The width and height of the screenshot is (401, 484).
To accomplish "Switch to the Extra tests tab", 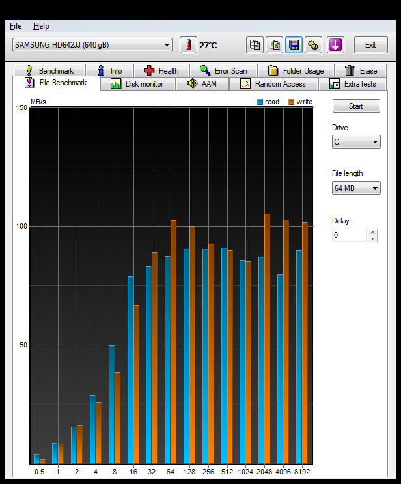I will click(x=353, y=83).
